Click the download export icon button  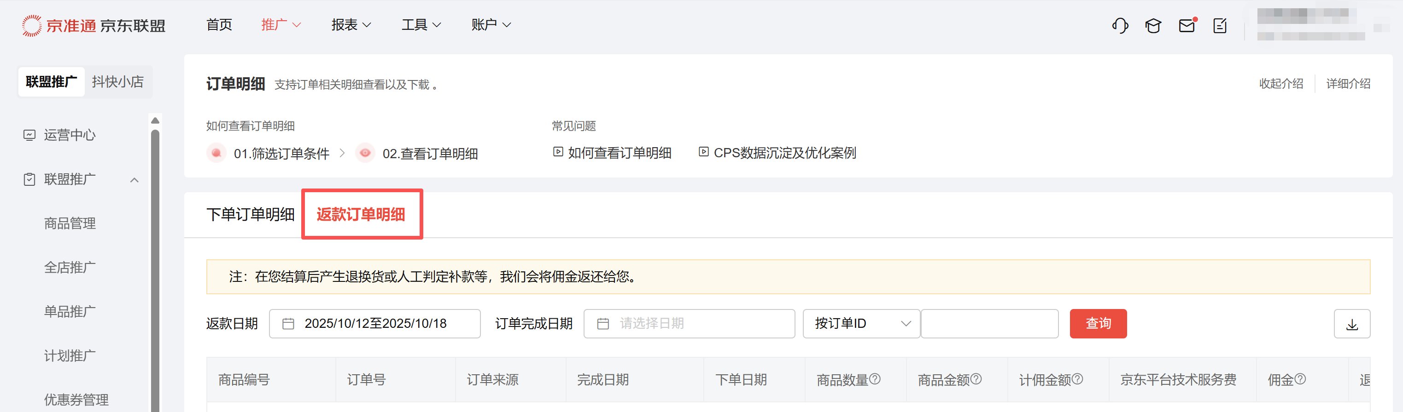point(1352,324)
